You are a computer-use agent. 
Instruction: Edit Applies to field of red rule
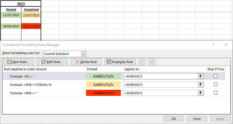tap(161, 93)
